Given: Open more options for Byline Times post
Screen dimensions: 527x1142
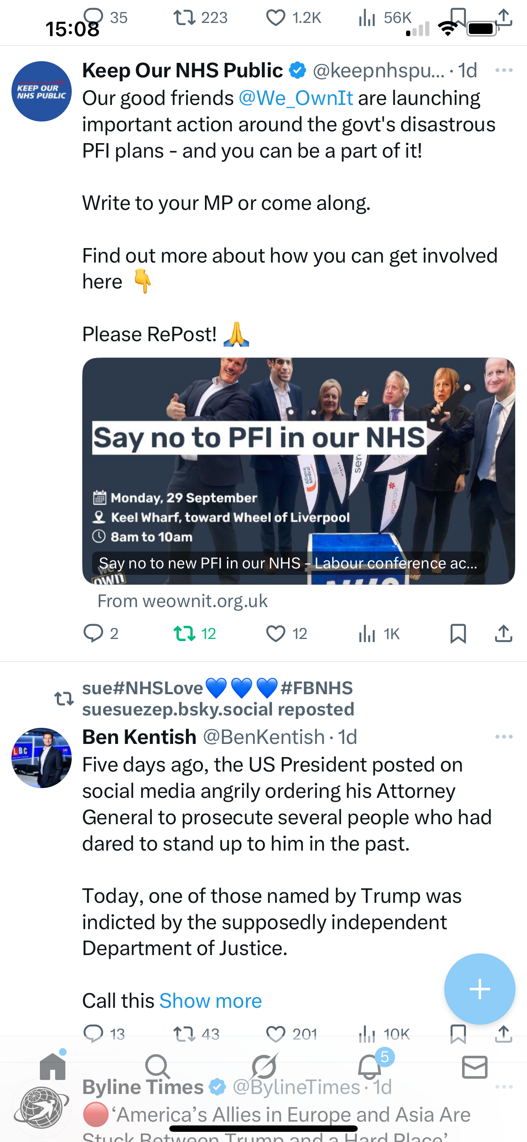Looking at the screenshot, I should pyautogui.click(x=504, y=1087).
